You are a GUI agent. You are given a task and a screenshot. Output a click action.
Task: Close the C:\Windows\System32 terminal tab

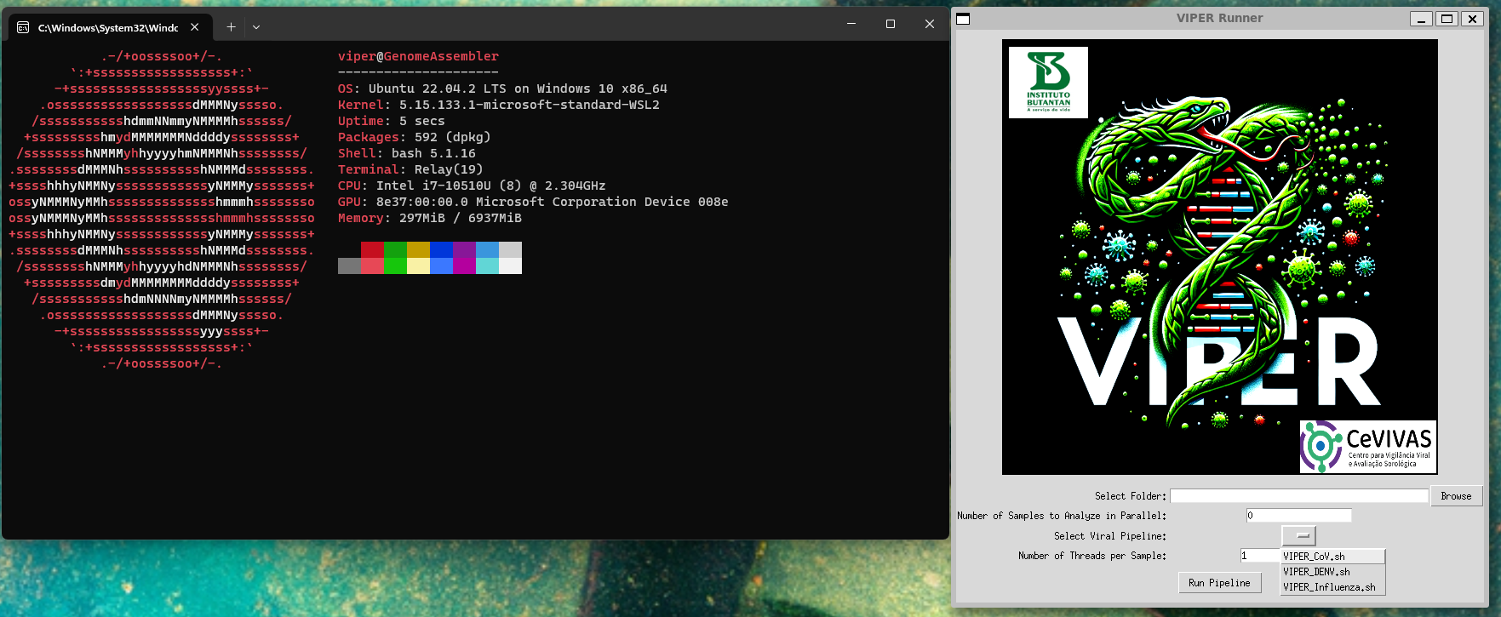coord(195,27)
